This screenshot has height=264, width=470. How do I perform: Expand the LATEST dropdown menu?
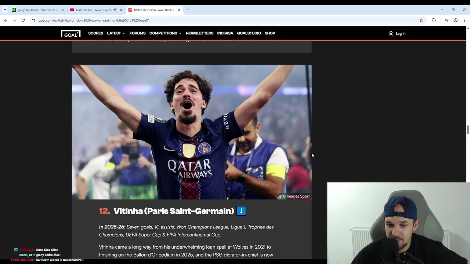pos(116,33)
